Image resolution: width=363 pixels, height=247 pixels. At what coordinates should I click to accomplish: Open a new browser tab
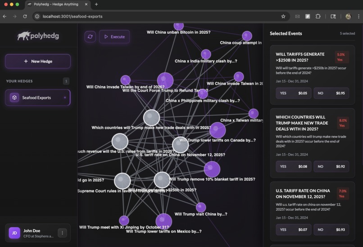coord(96,4)
